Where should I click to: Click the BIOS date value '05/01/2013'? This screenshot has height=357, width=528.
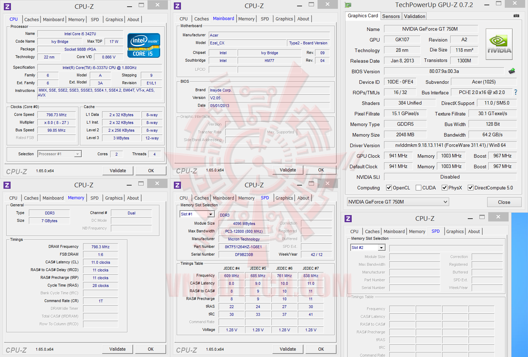coord(269,106)
